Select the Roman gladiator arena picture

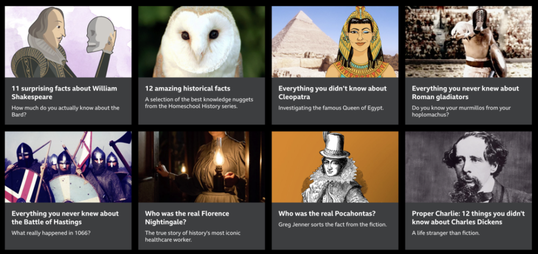click(x=469, y=41)
